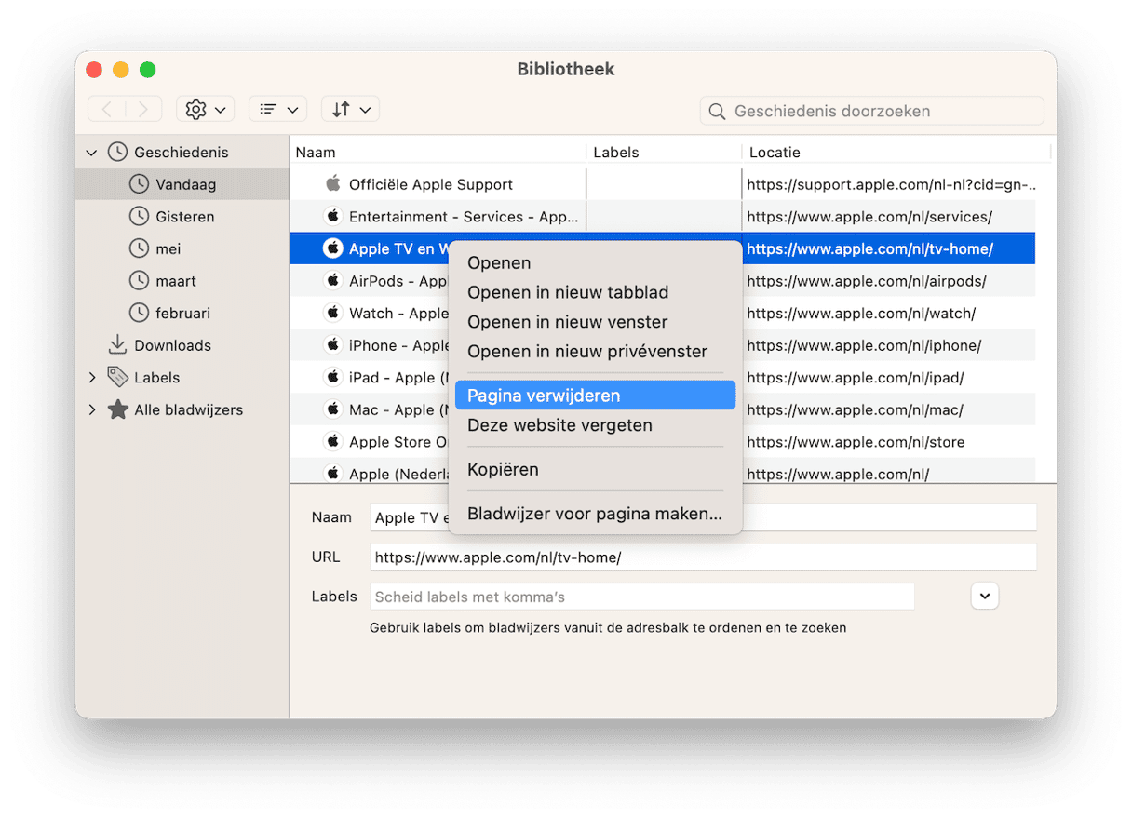
Task: Click the magnifying glass search icon
Action: click(717, 112)
